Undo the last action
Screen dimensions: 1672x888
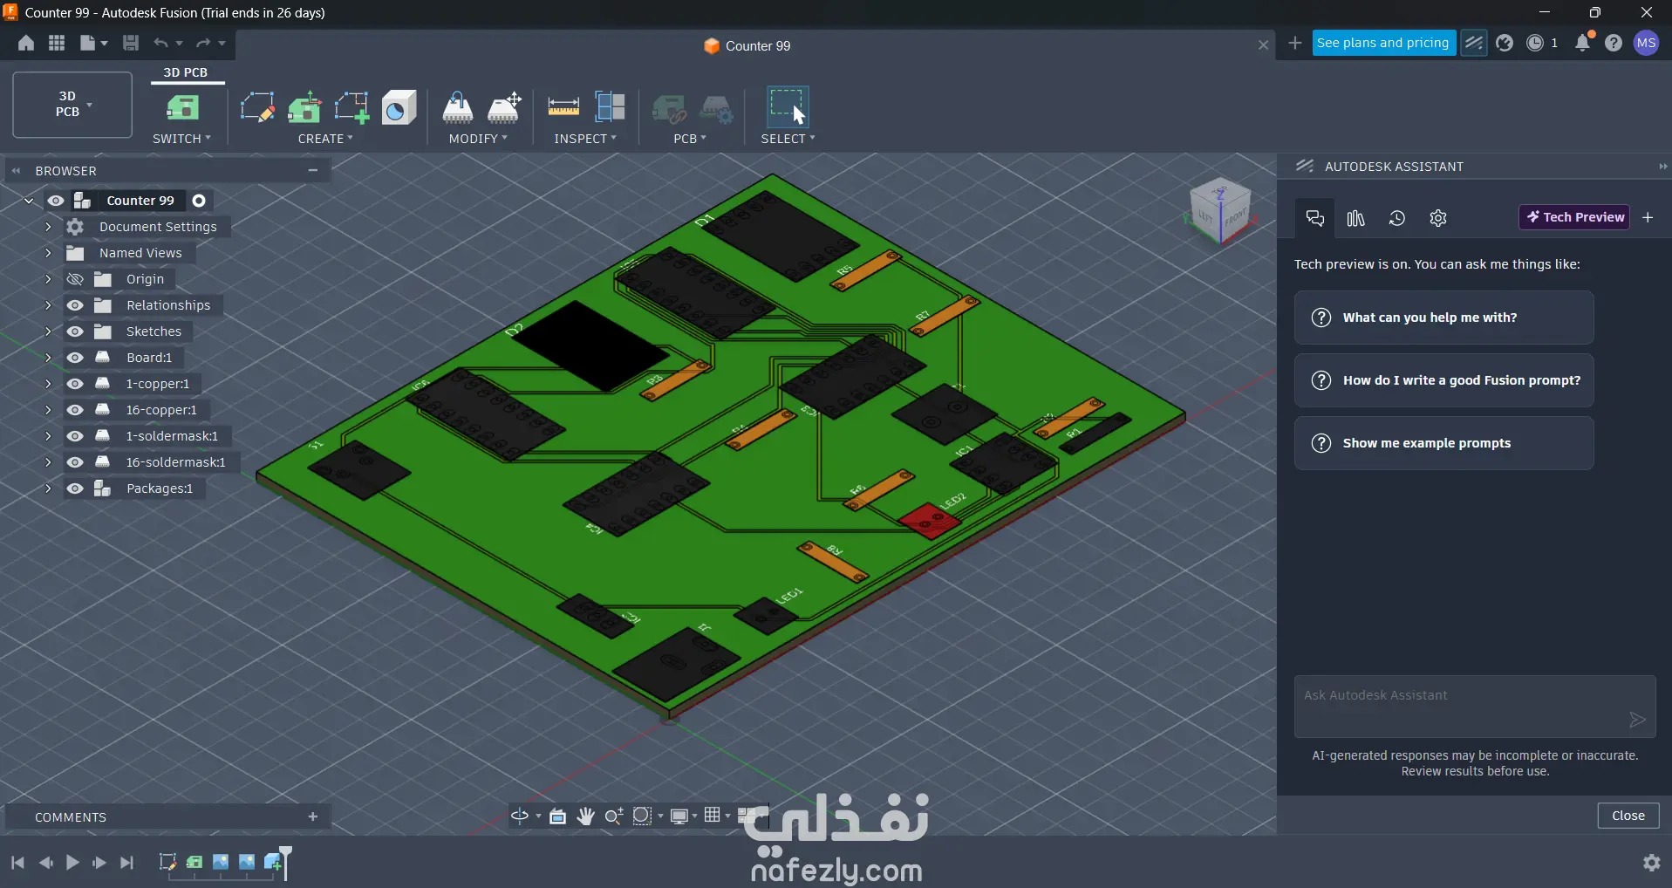tap(161, 44)
